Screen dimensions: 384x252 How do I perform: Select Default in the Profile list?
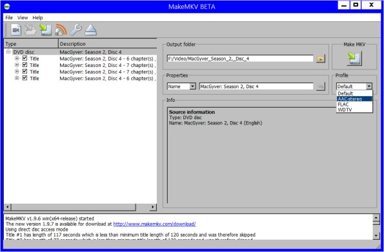pos(354,93)
